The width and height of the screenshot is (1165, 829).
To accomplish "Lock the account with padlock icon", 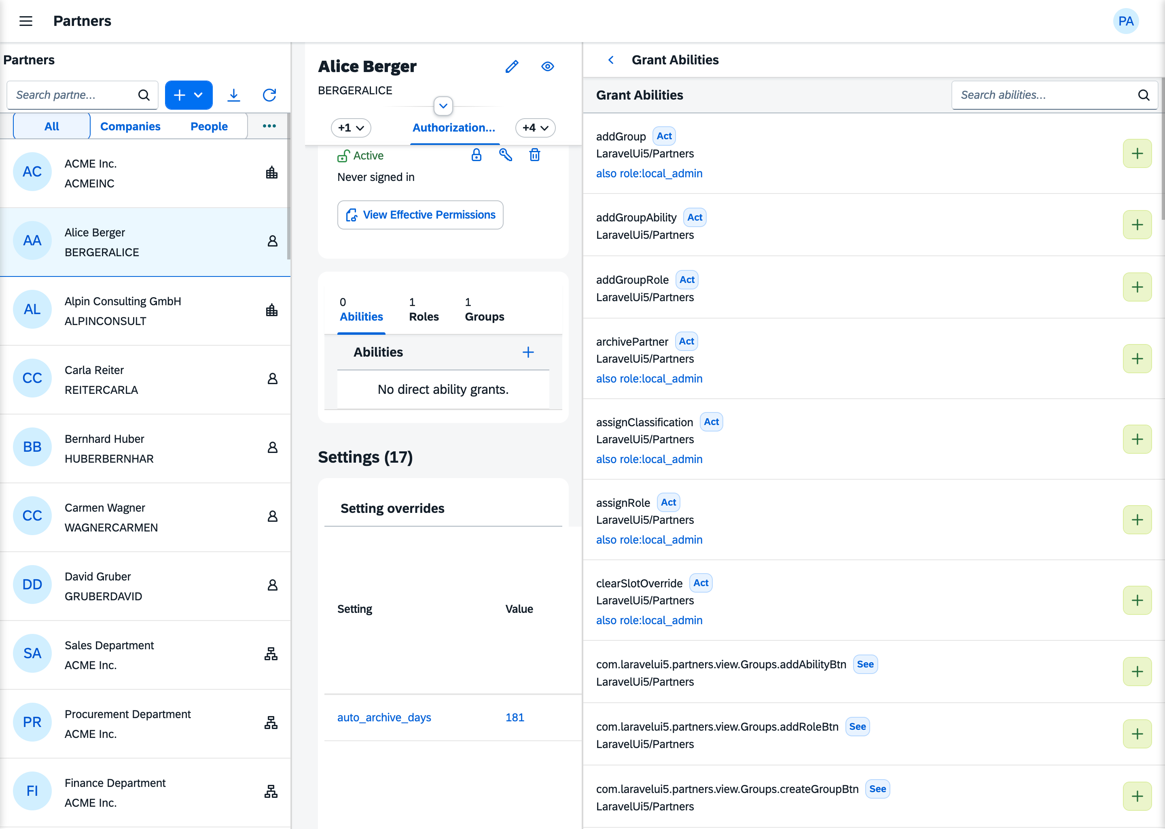I will 477,155.
